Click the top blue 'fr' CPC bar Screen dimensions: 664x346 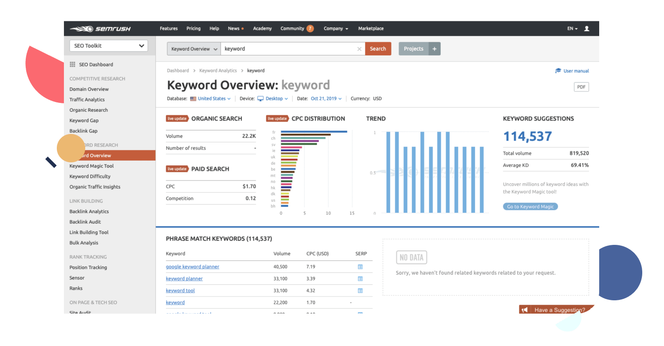click(x=314, y=131)
